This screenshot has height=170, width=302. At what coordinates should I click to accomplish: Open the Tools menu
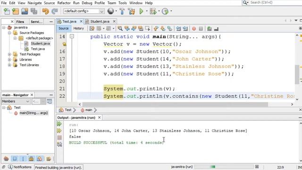click(123, 3)
